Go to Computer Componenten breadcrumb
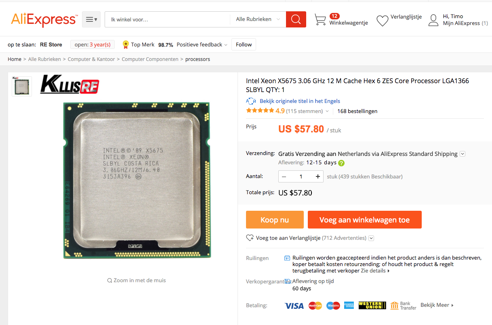 (x=150, y=59)
